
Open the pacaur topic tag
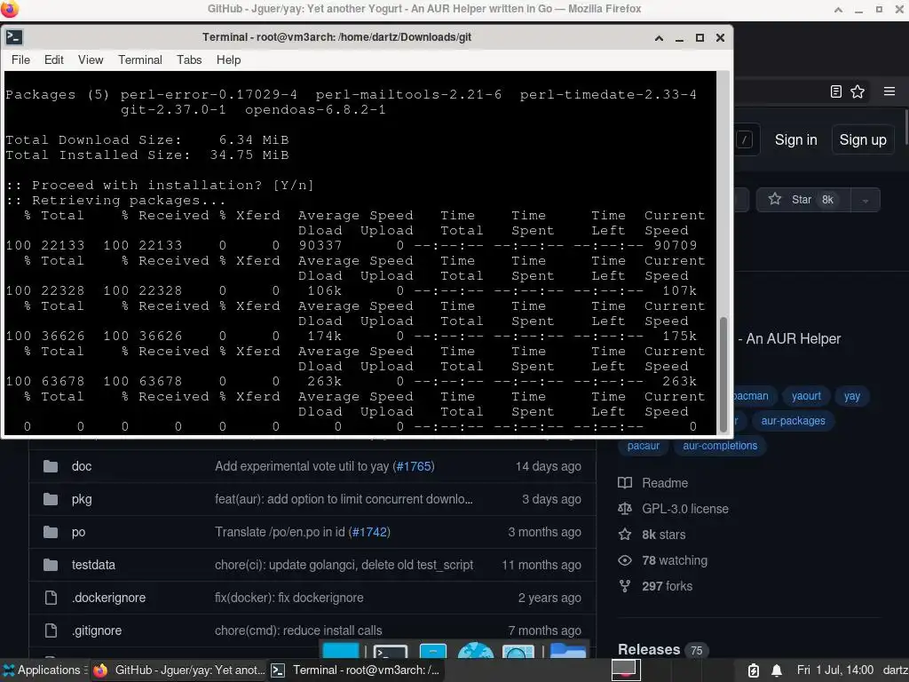pos(644,446)
